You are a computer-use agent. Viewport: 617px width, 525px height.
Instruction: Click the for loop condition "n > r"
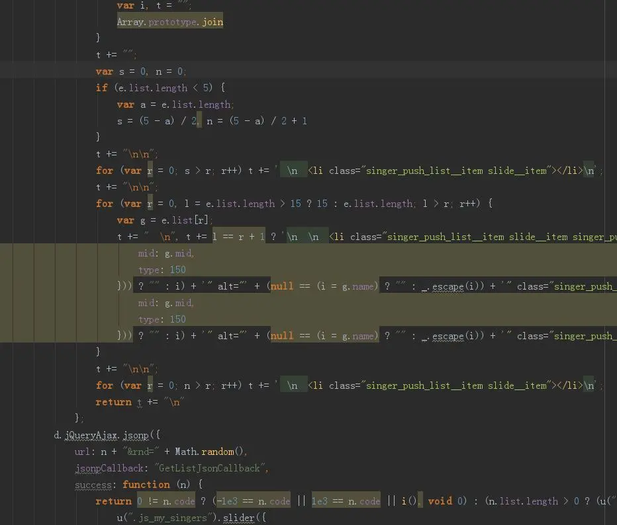(197, 386)
